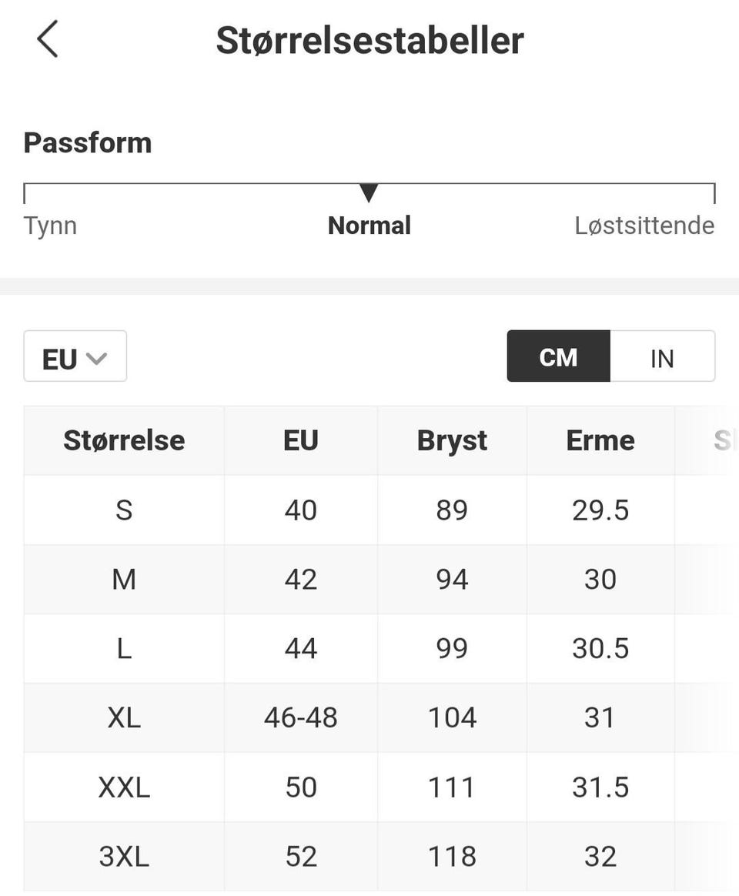The width and height of the screenshot is (739, 896).
Task: Select the size S row
Action: click(x=124, y=510)
